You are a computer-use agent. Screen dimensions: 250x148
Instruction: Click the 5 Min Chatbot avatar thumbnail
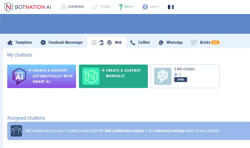(163, 76)
